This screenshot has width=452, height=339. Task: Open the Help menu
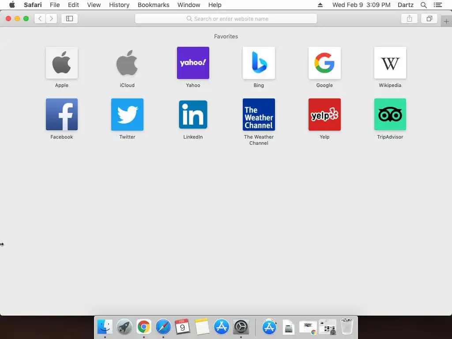(x=215, y=5)
